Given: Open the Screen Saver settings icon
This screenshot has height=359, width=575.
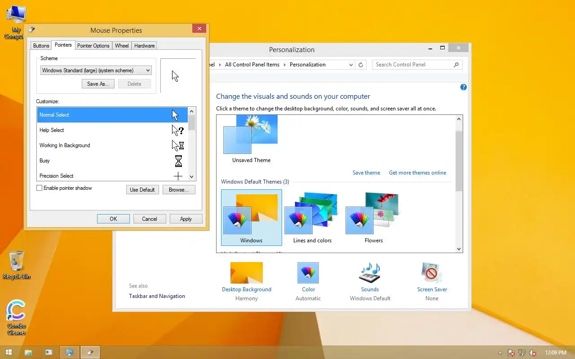Looking at the screenshot, I should tap(432, 273).
